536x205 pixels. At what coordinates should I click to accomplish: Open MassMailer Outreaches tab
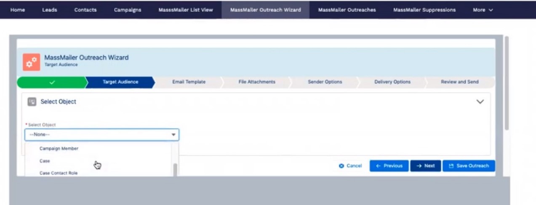click(347, 10)
